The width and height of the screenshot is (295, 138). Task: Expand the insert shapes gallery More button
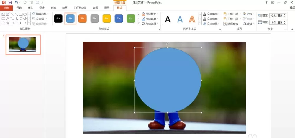[x=29, y=23]
